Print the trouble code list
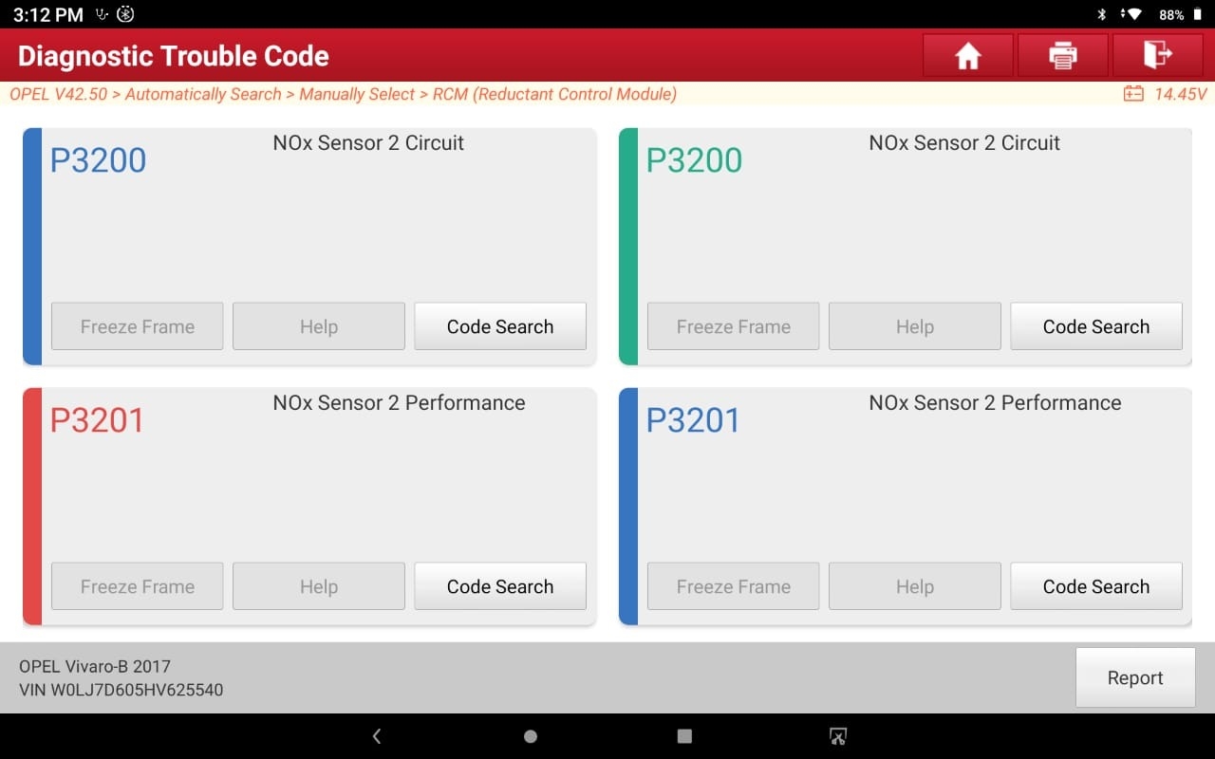Viewport: 1215px width, 759px height. point(1062,56)
